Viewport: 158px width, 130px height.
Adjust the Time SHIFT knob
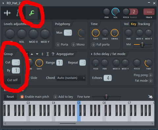[105, 33]
